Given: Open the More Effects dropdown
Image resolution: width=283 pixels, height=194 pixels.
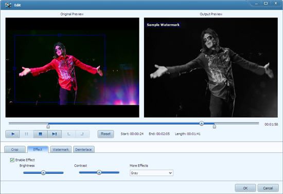Looking at the screenshot, I should pos(151,173).
